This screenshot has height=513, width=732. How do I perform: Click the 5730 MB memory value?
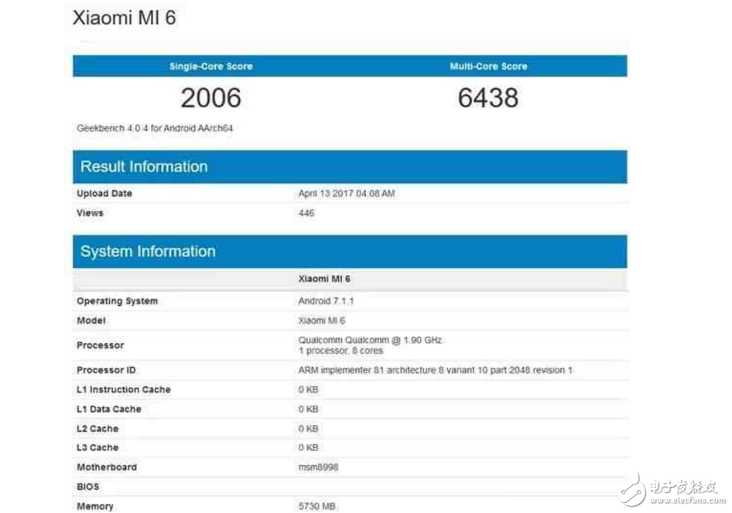point(317,507)
